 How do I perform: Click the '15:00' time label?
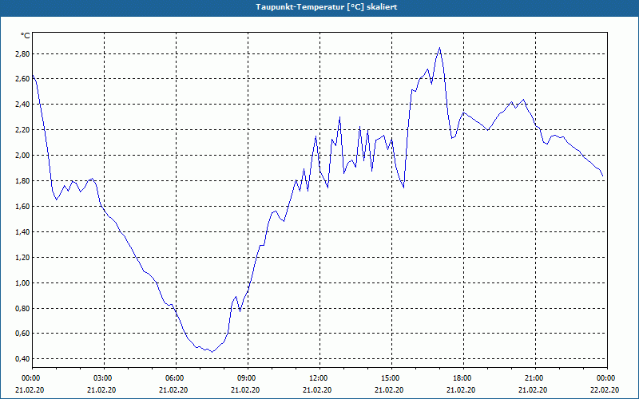[391, 378]
